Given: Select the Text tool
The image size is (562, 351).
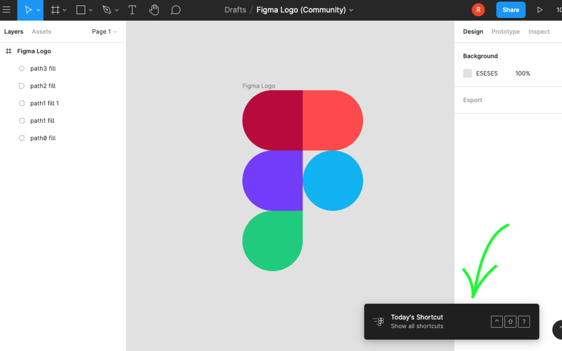Looking at the screenshot, I should 132,10.
